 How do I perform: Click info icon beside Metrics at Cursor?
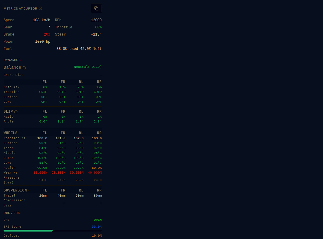[x=40, y=8]
